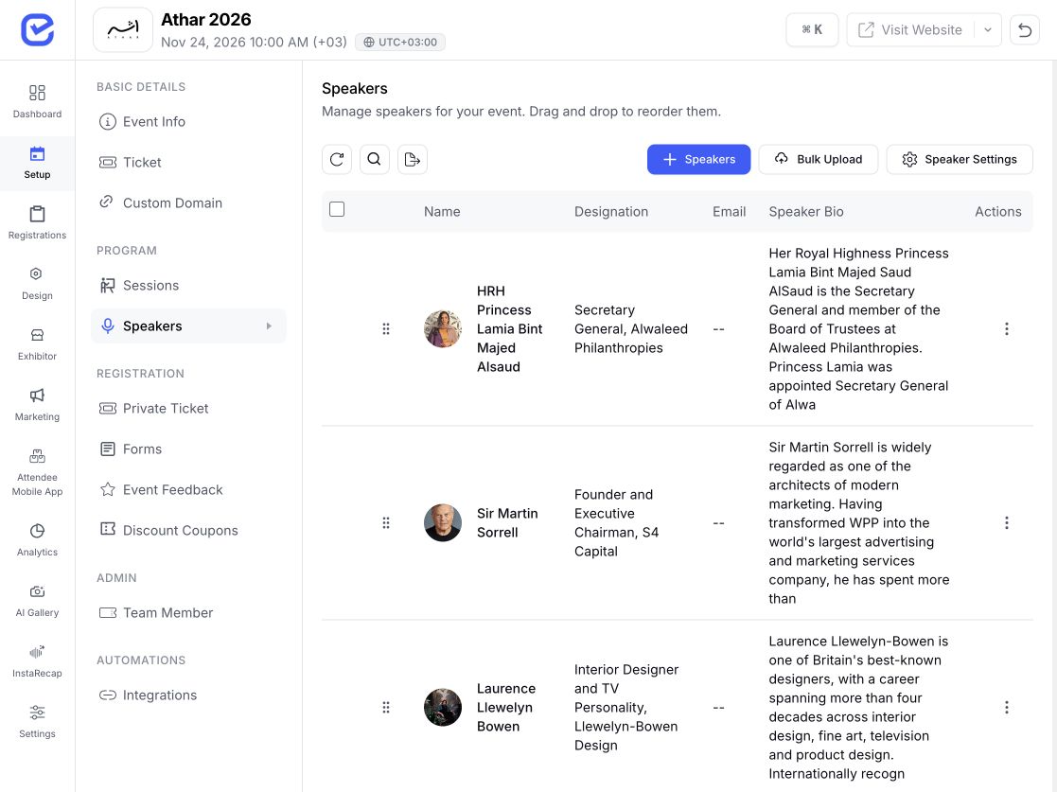
Task: Click the Speaker Bio column header
Action: point(806,212)
